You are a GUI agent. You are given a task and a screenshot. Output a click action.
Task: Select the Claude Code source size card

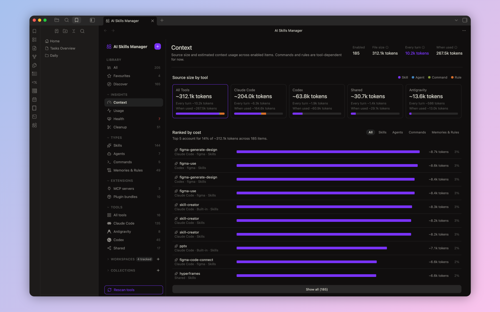258,101
